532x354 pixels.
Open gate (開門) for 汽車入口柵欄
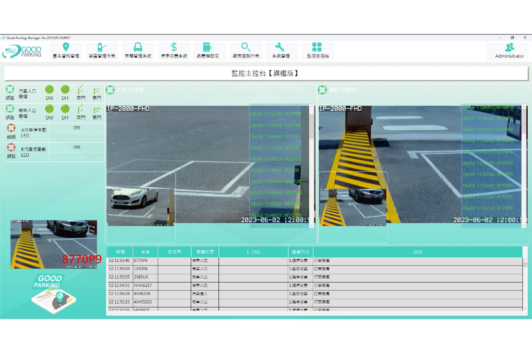81,93
